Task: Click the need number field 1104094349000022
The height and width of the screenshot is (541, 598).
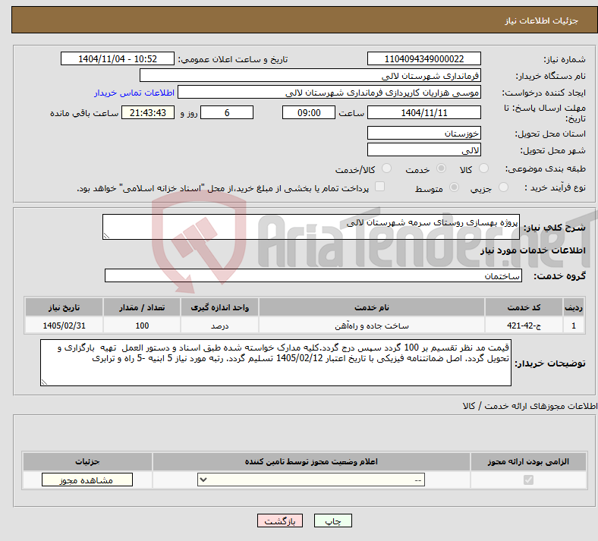Action: pyautogui.click(x=424, y=58)
